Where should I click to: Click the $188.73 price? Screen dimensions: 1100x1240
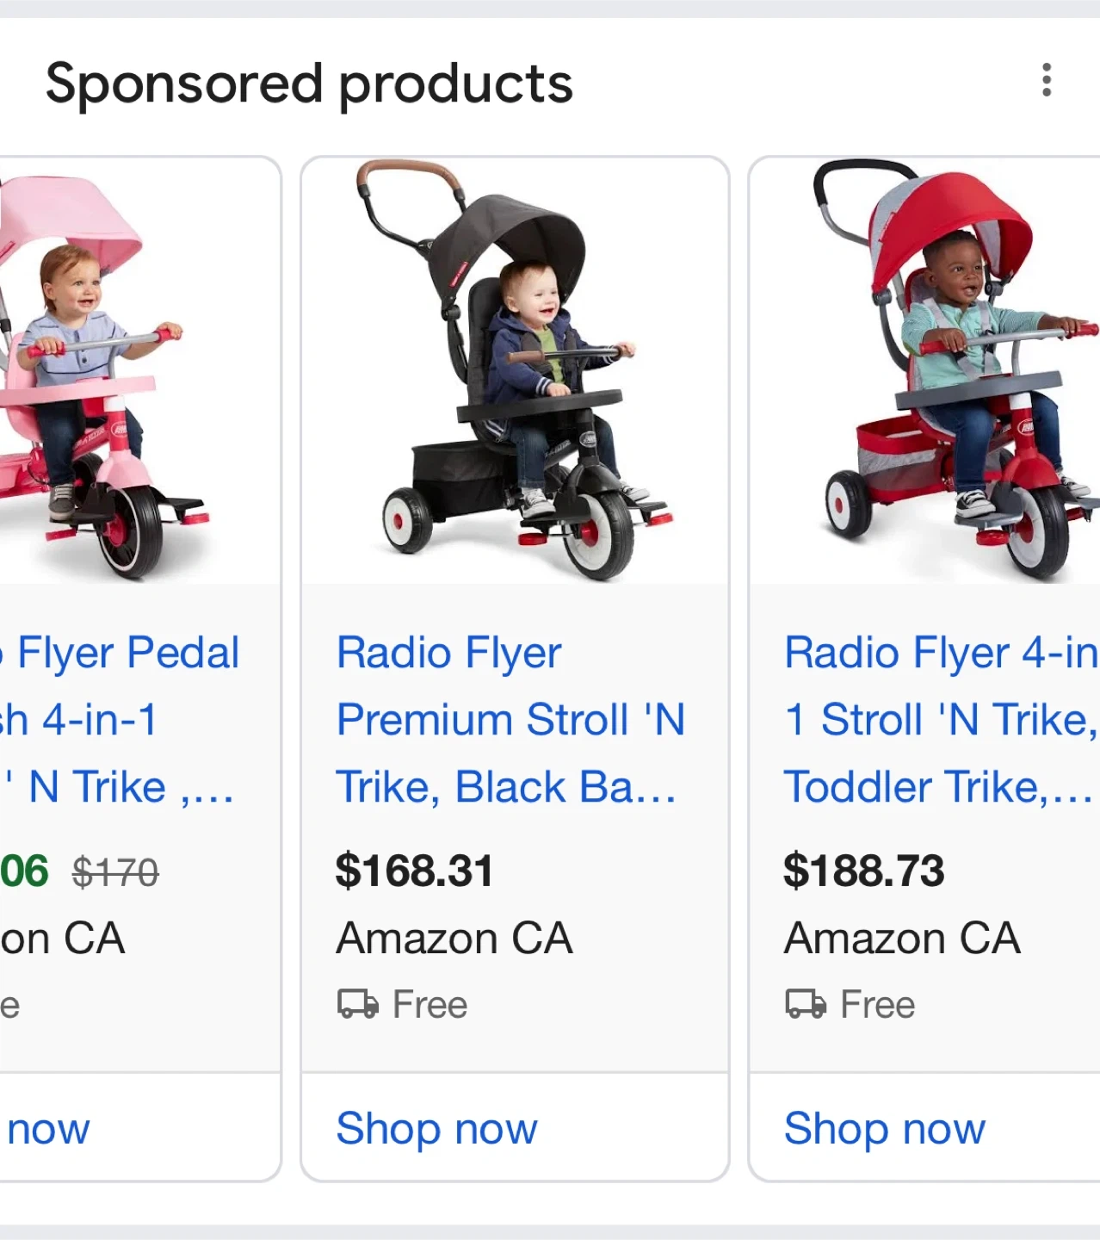click(863, 871)
